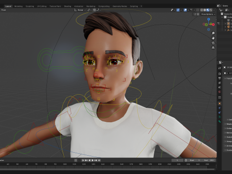Open the Object Constraints properties tab
This screenshot has width=232, height=174.
point(219,113)
